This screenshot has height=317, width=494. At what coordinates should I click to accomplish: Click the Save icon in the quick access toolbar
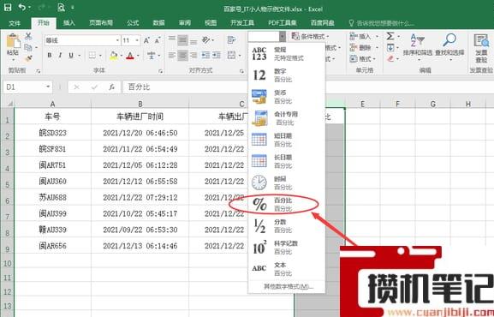click(x=8, y=7)
